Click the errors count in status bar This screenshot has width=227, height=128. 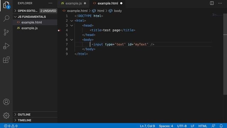pyautogui.click(x=7, y=126)
